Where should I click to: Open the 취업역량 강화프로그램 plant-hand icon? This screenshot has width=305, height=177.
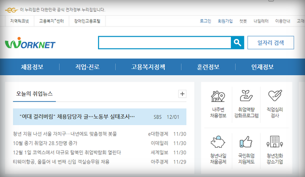click(246, 95)
